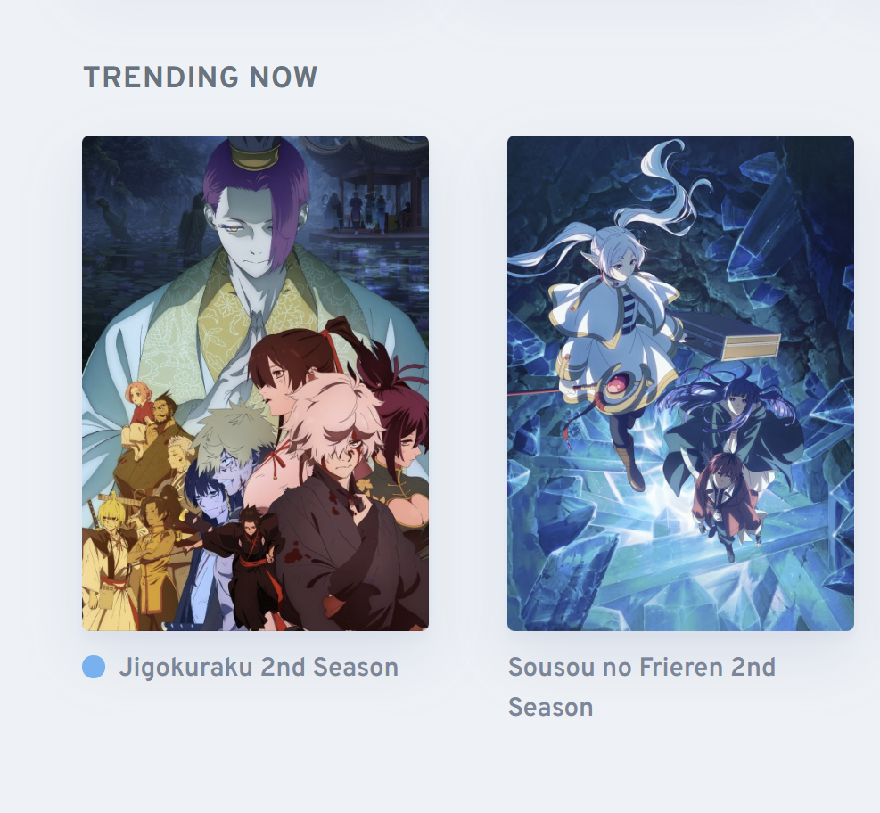Image resolution: width=880 pixels, height=813 pixels.
Task: Click the word 'Season' under Sousou no Frieren
Action: pos(551,707)
